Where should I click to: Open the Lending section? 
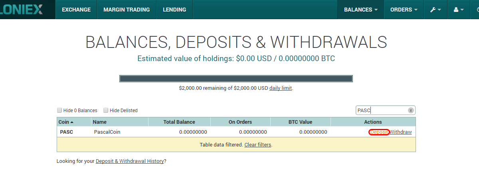coord(174,10)
